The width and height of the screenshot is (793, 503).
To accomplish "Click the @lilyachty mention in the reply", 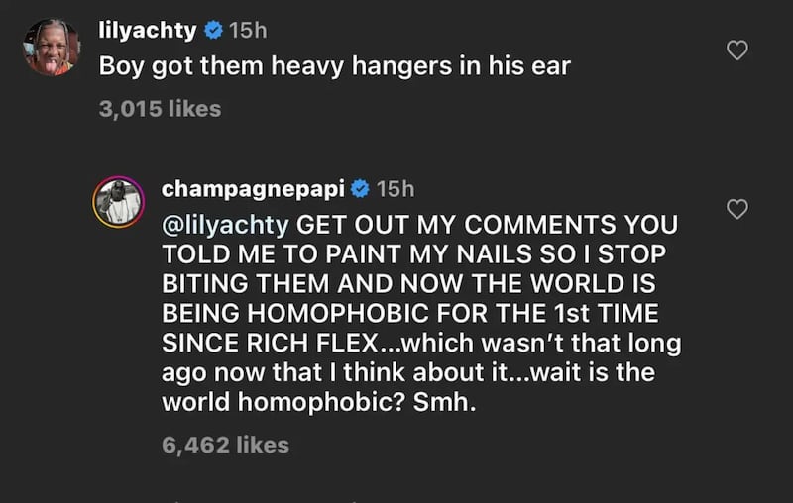I will (x=224, y=222).
